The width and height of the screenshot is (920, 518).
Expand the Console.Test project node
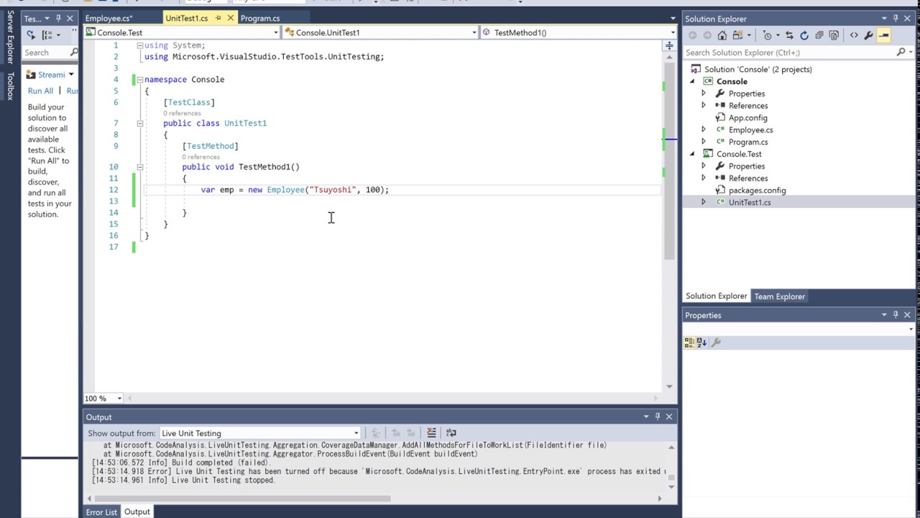692,154
